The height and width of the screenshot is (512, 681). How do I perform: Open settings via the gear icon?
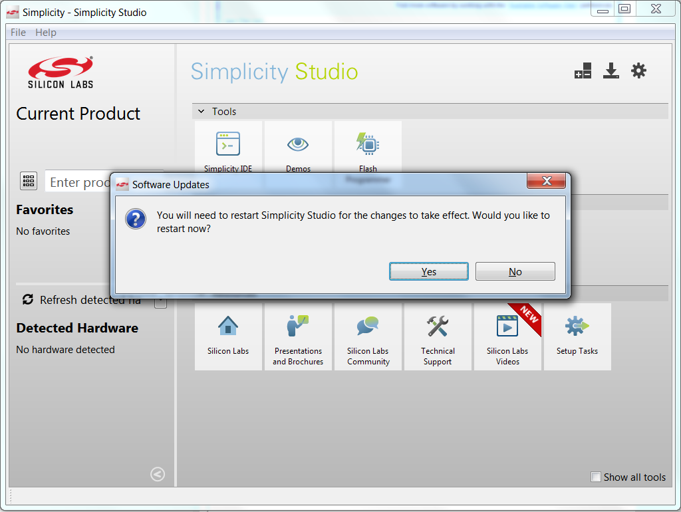pyautogui.click(x=638, y=71)
